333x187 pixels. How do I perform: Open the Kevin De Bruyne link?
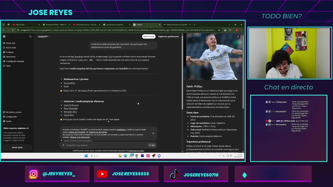point(71,105)
